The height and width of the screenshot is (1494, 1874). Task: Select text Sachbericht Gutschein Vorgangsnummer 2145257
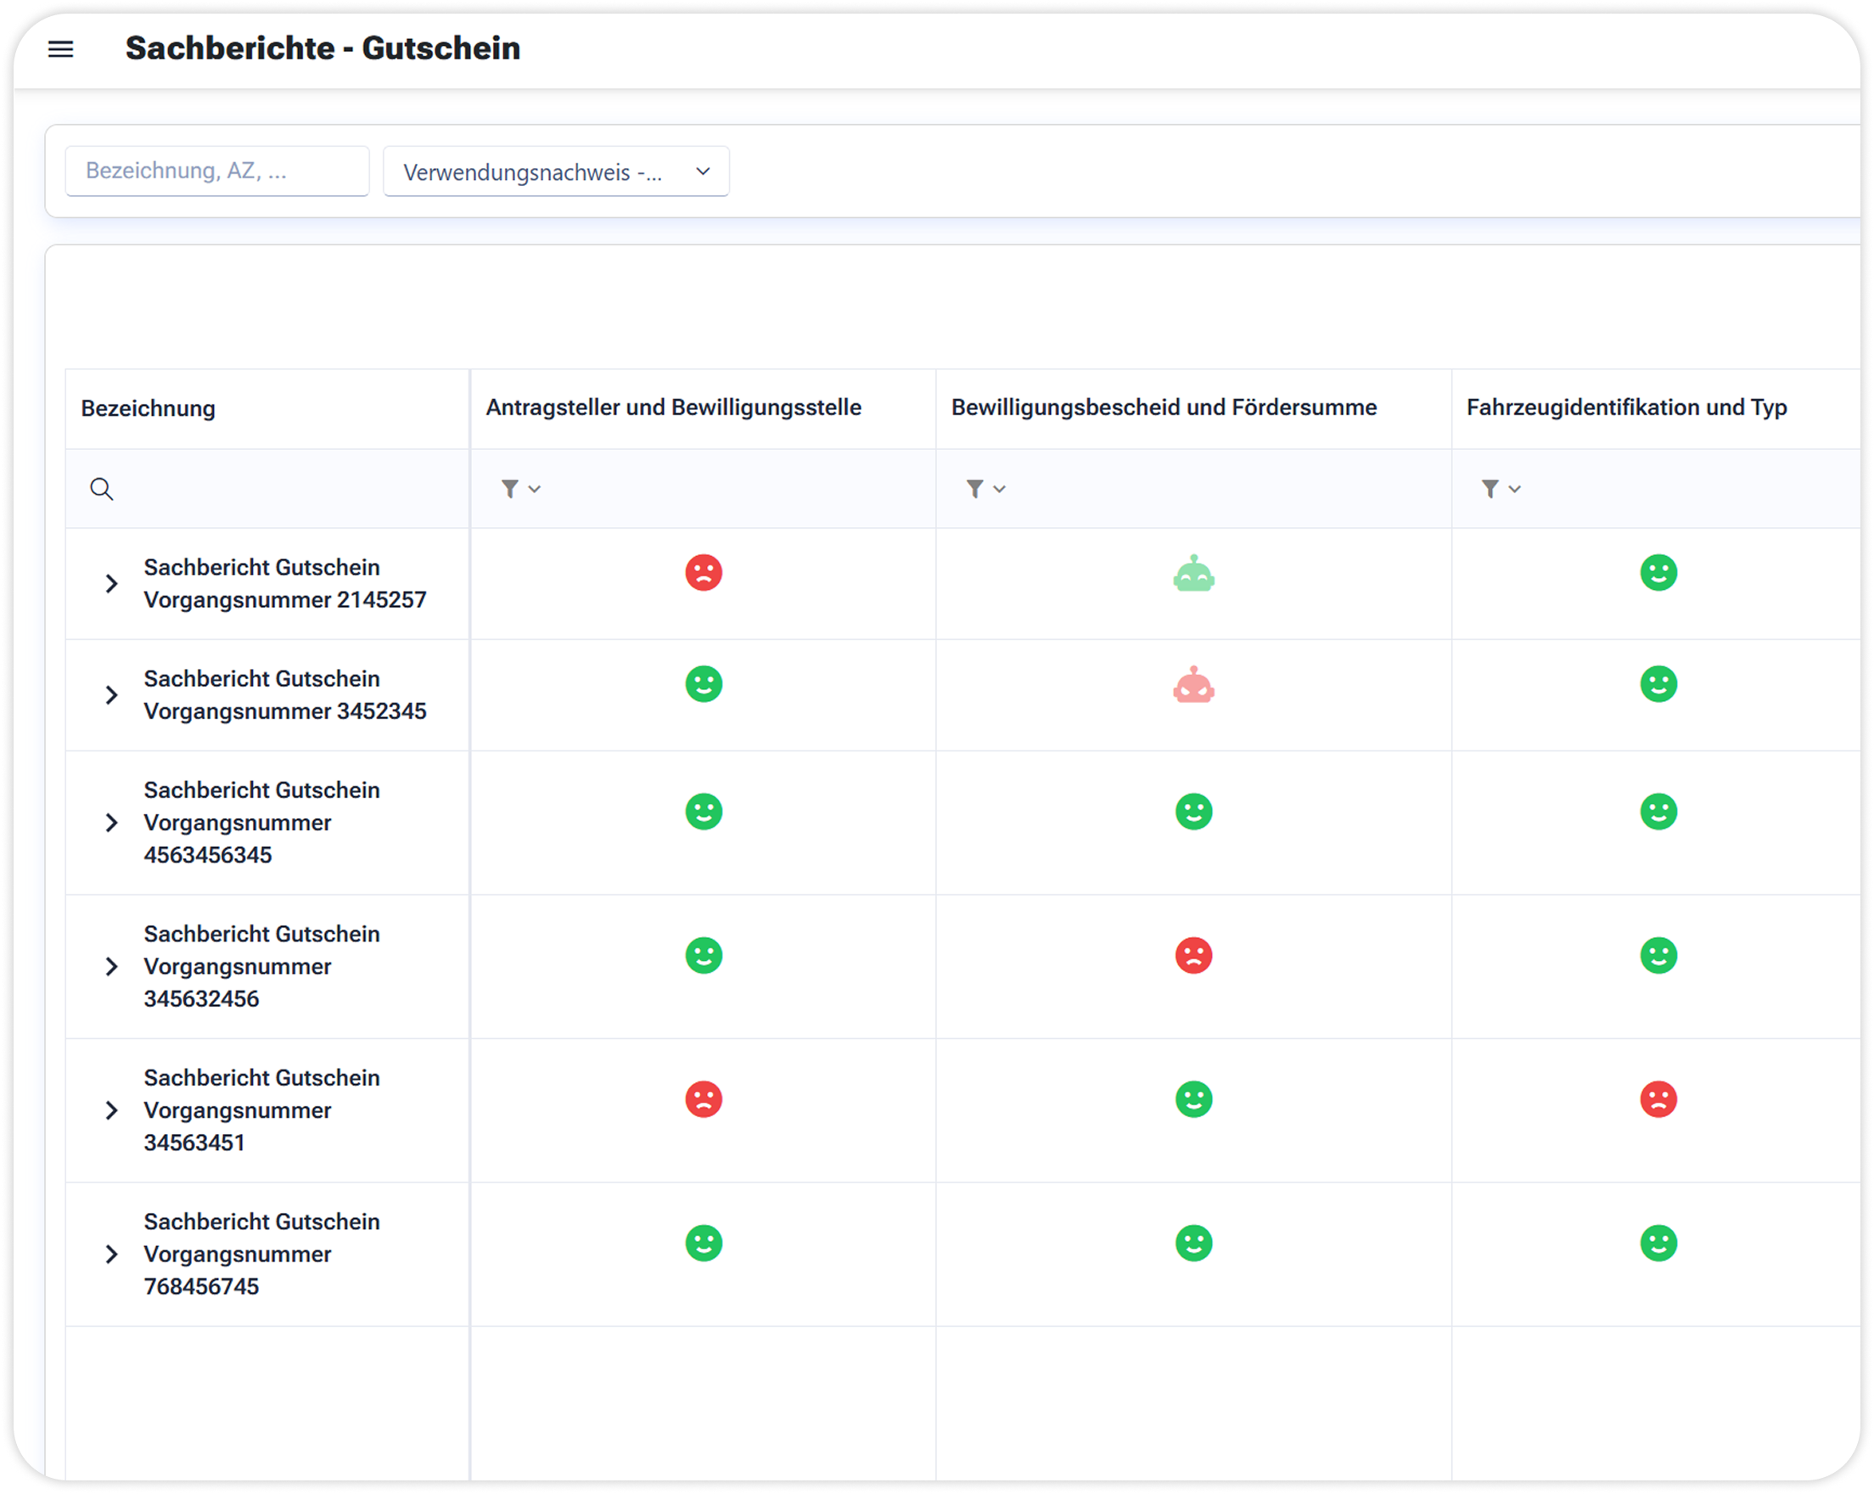(285, 583)
